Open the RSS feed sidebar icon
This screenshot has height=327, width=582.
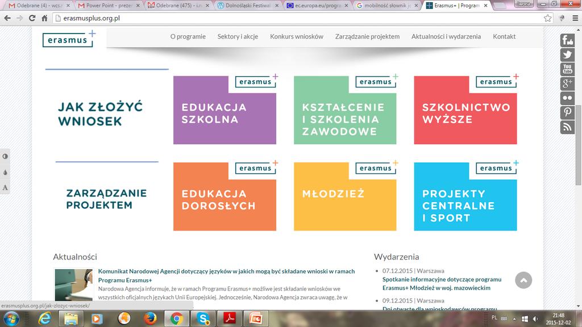pos(567,127)
